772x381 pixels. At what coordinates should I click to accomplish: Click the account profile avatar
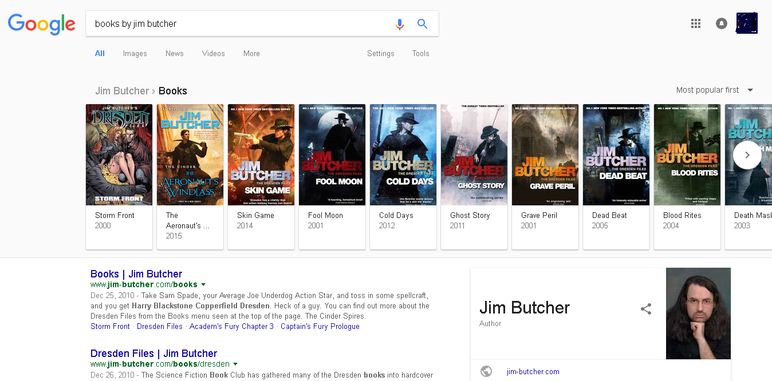(x=747, y=23)
